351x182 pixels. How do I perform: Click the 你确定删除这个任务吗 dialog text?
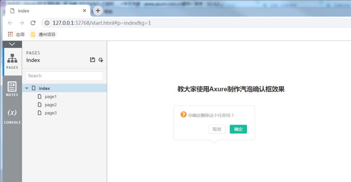(x=211, y=115)
